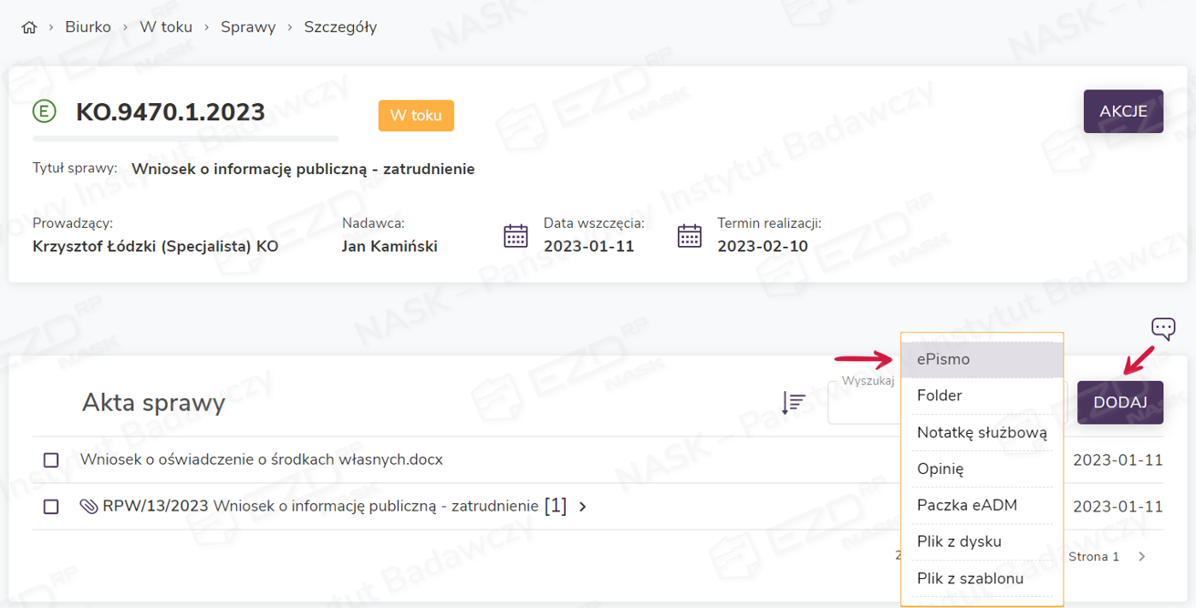
Task: Click the green E case type icon
Action: [44, 112]
